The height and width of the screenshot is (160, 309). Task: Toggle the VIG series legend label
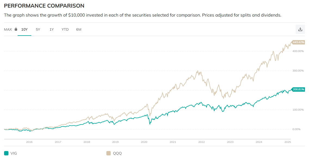coord(14,153)
